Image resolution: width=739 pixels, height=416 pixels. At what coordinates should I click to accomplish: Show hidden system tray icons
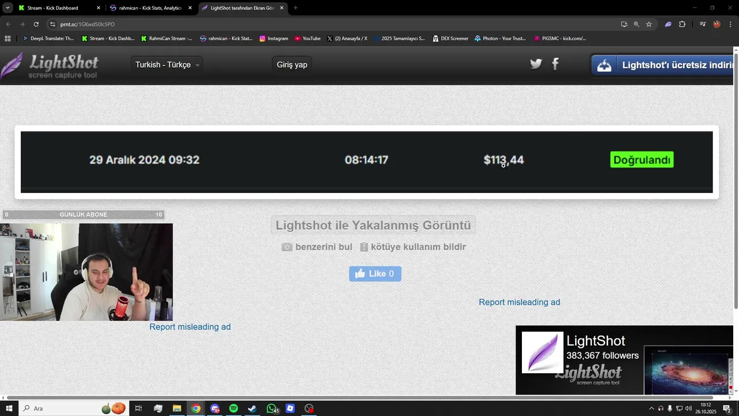tap(652, 408)
